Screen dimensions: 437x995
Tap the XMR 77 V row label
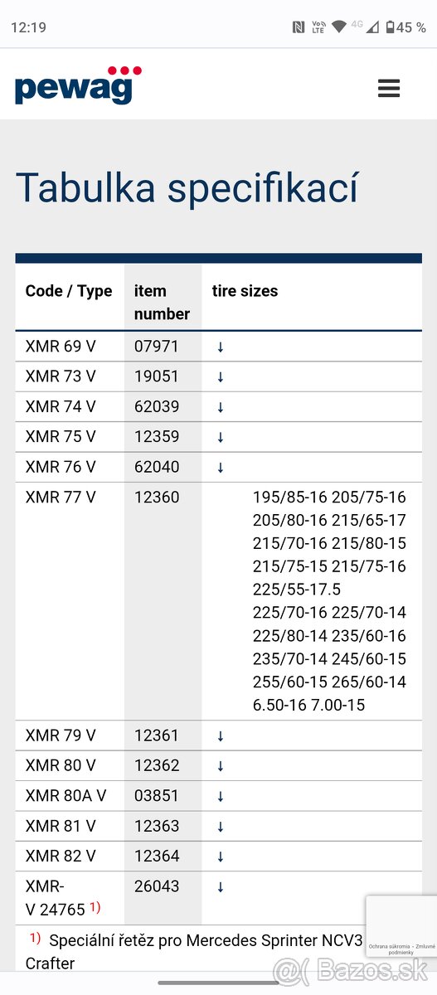coord(61,498)
